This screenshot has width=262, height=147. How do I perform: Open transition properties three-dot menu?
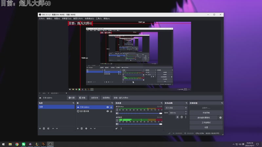(x=186, y=117)
